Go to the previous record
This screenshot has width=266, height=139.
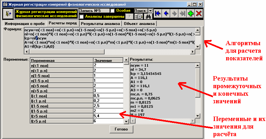(x=166, y=13)
